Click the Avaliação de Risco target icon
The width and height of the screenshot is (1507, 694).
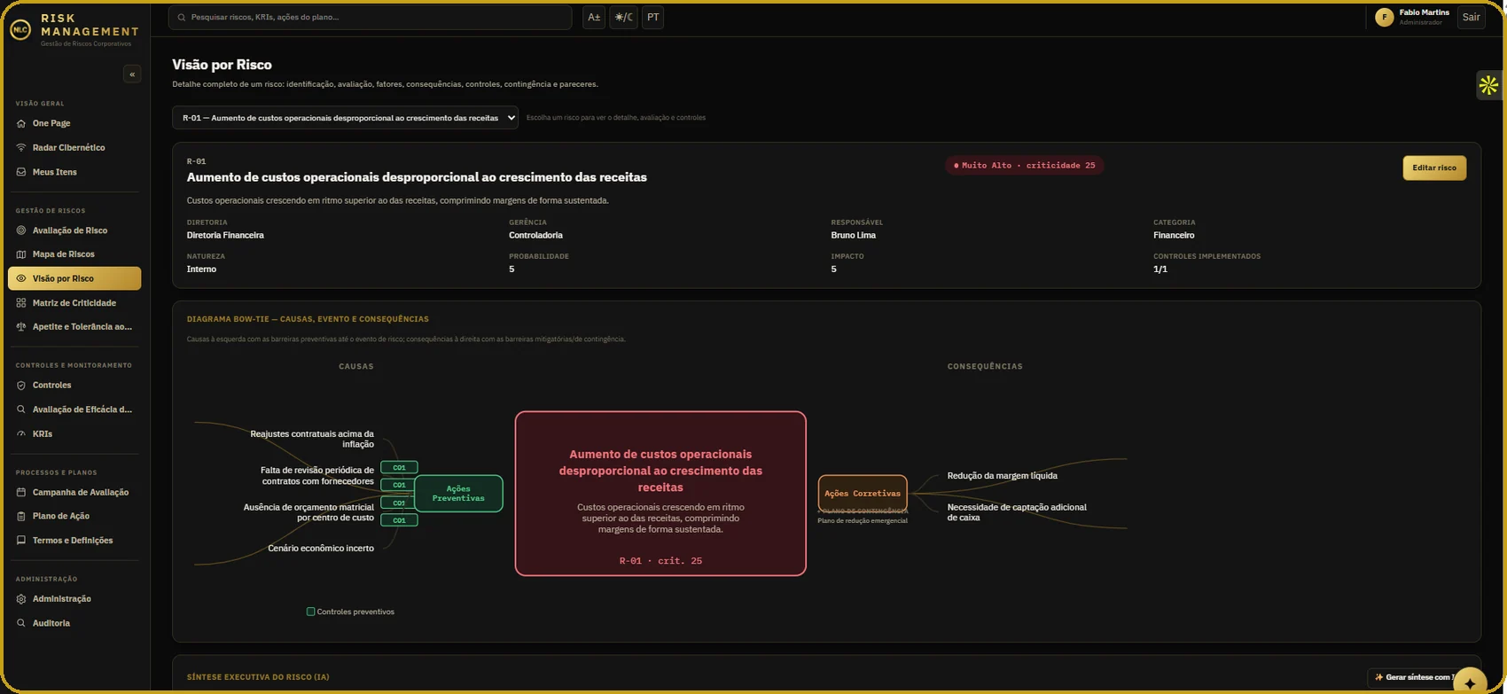21,230
